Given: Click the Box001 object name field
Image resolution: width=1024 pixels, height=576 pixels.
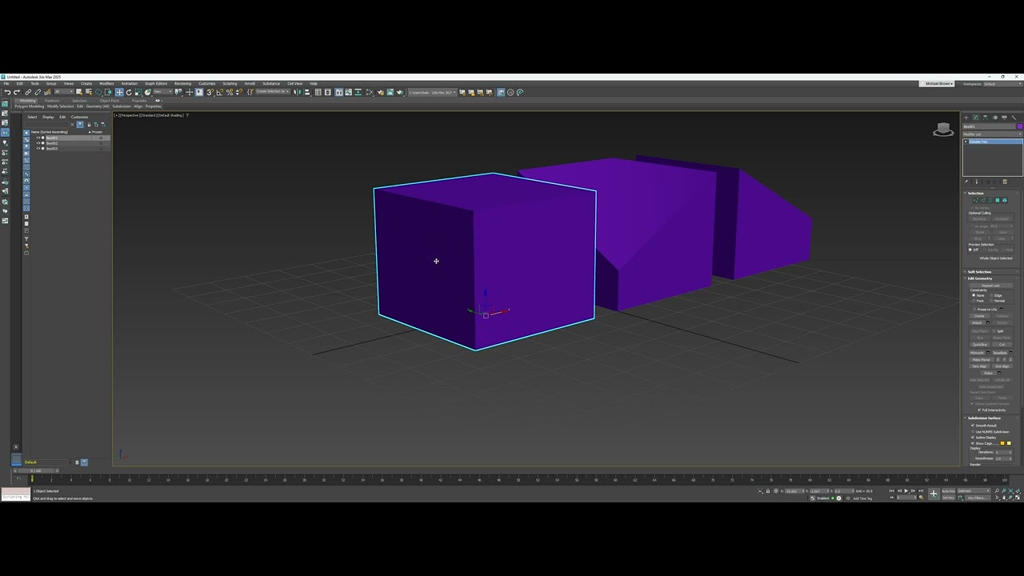Looking at the screenshot, I should (989, 126).
